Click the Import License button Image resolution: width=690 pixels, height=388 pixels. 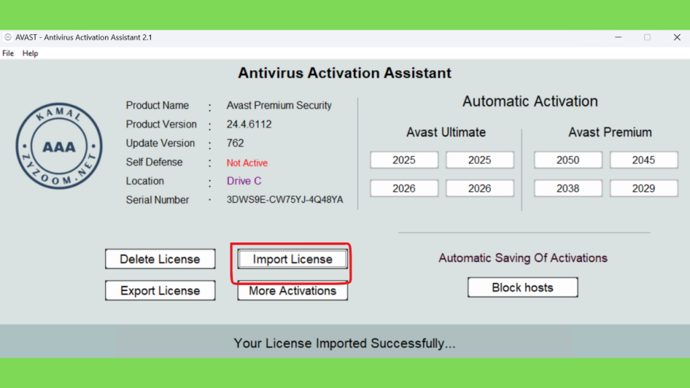click(292, 259)
